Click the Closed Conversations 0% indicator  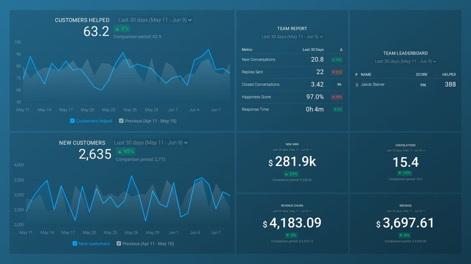click(x=339, y=85)
